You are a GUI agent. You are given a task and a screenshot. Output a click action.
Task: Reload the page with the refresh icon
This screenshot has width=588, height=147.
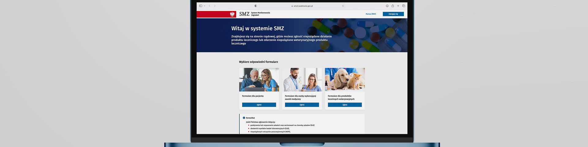tap(343, 6)
